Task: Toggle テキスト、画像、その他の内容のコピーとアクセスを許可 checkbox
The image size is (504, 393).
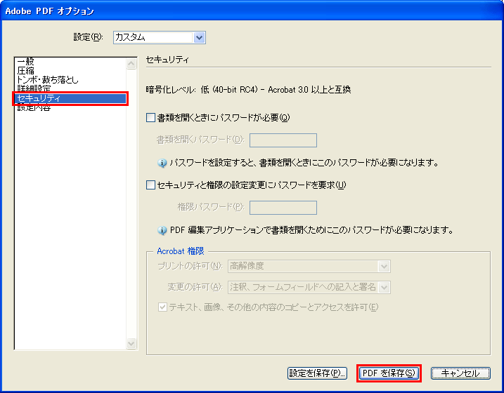Action: tap(162, 307)
